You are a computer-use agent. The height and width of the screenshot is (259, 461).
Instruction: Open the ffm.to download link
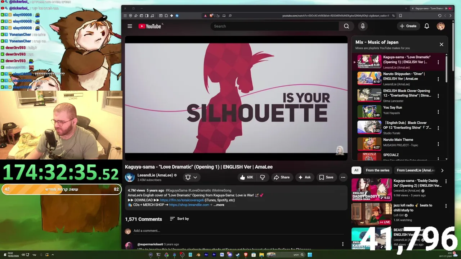182,200
